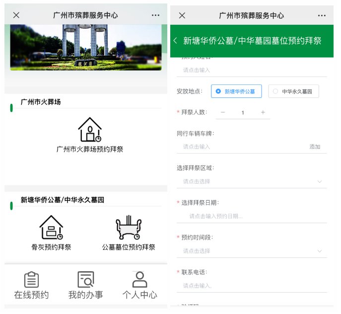Click the chevron in 预约时间段 field
This screenshot has width=341, height=314.
(320, 251)
